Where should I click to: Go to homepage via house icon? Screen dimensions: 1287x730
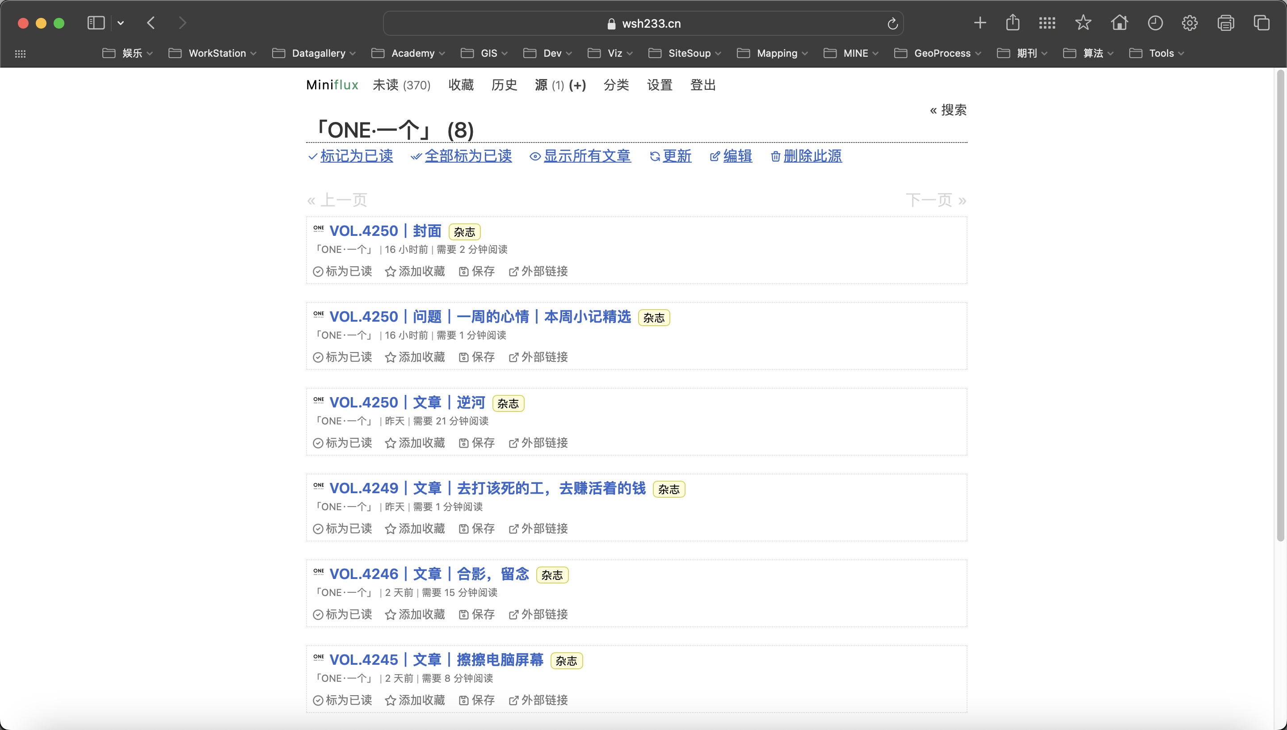tap(1119, 23)
